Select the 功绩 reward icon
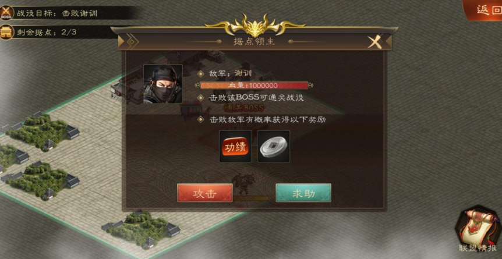502x259 pixels. pyautogui.click(x=235, y=146)
